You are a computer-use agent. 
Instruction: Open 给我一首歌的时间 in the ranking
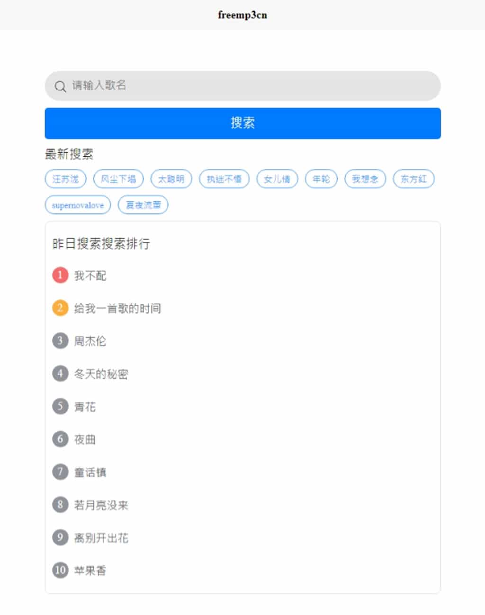(x=117, y=309)
